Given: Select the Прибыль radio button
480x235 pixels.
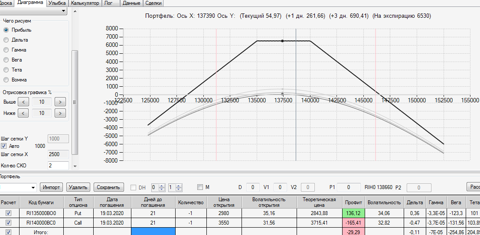Looking at the screenshot, I should point(6,30).
